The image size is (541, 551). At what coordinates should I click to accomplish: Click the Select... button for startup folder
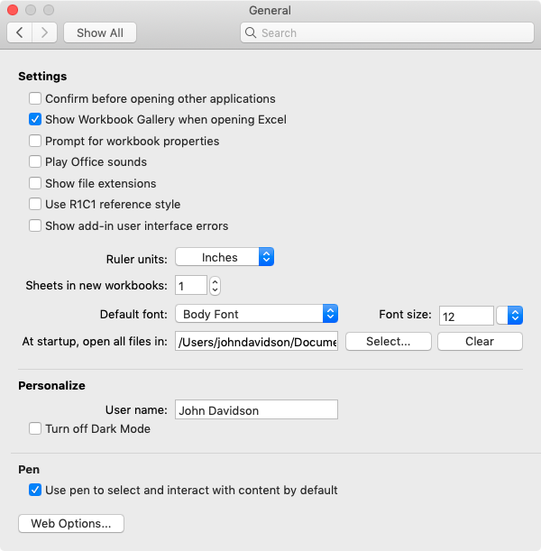[389, 341]
